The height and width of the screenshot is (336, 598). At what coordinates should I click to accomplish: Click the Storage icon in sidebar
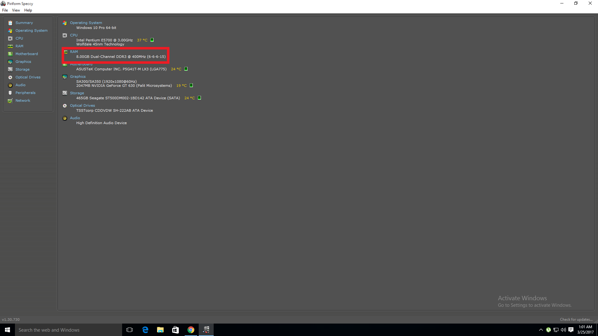click(10, 69)
